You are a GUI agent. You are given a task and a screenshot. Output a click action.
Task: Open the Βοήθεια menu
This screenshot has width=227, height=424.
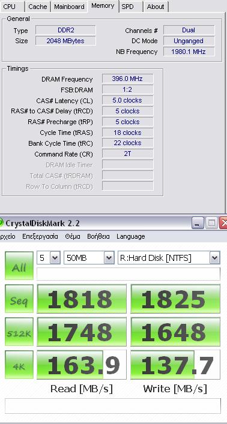[x=98, y=236]
